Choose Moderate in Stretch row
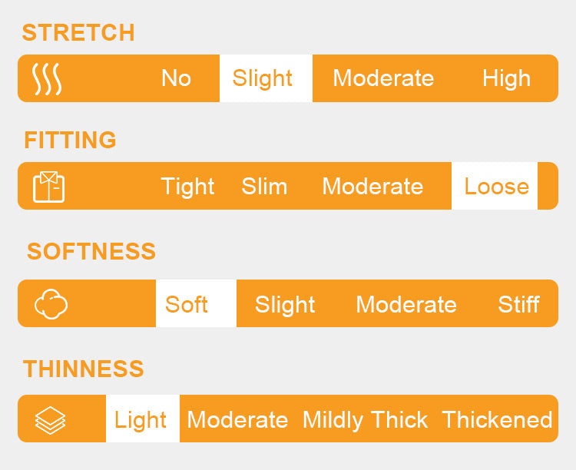This screenshot has width=576, height=470. pos(383,78)
